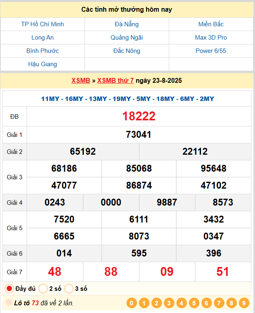Open the Đắc Nông results link
This screenshot has width=255, height=313.
pyautogui.click(x=126, y=51)
